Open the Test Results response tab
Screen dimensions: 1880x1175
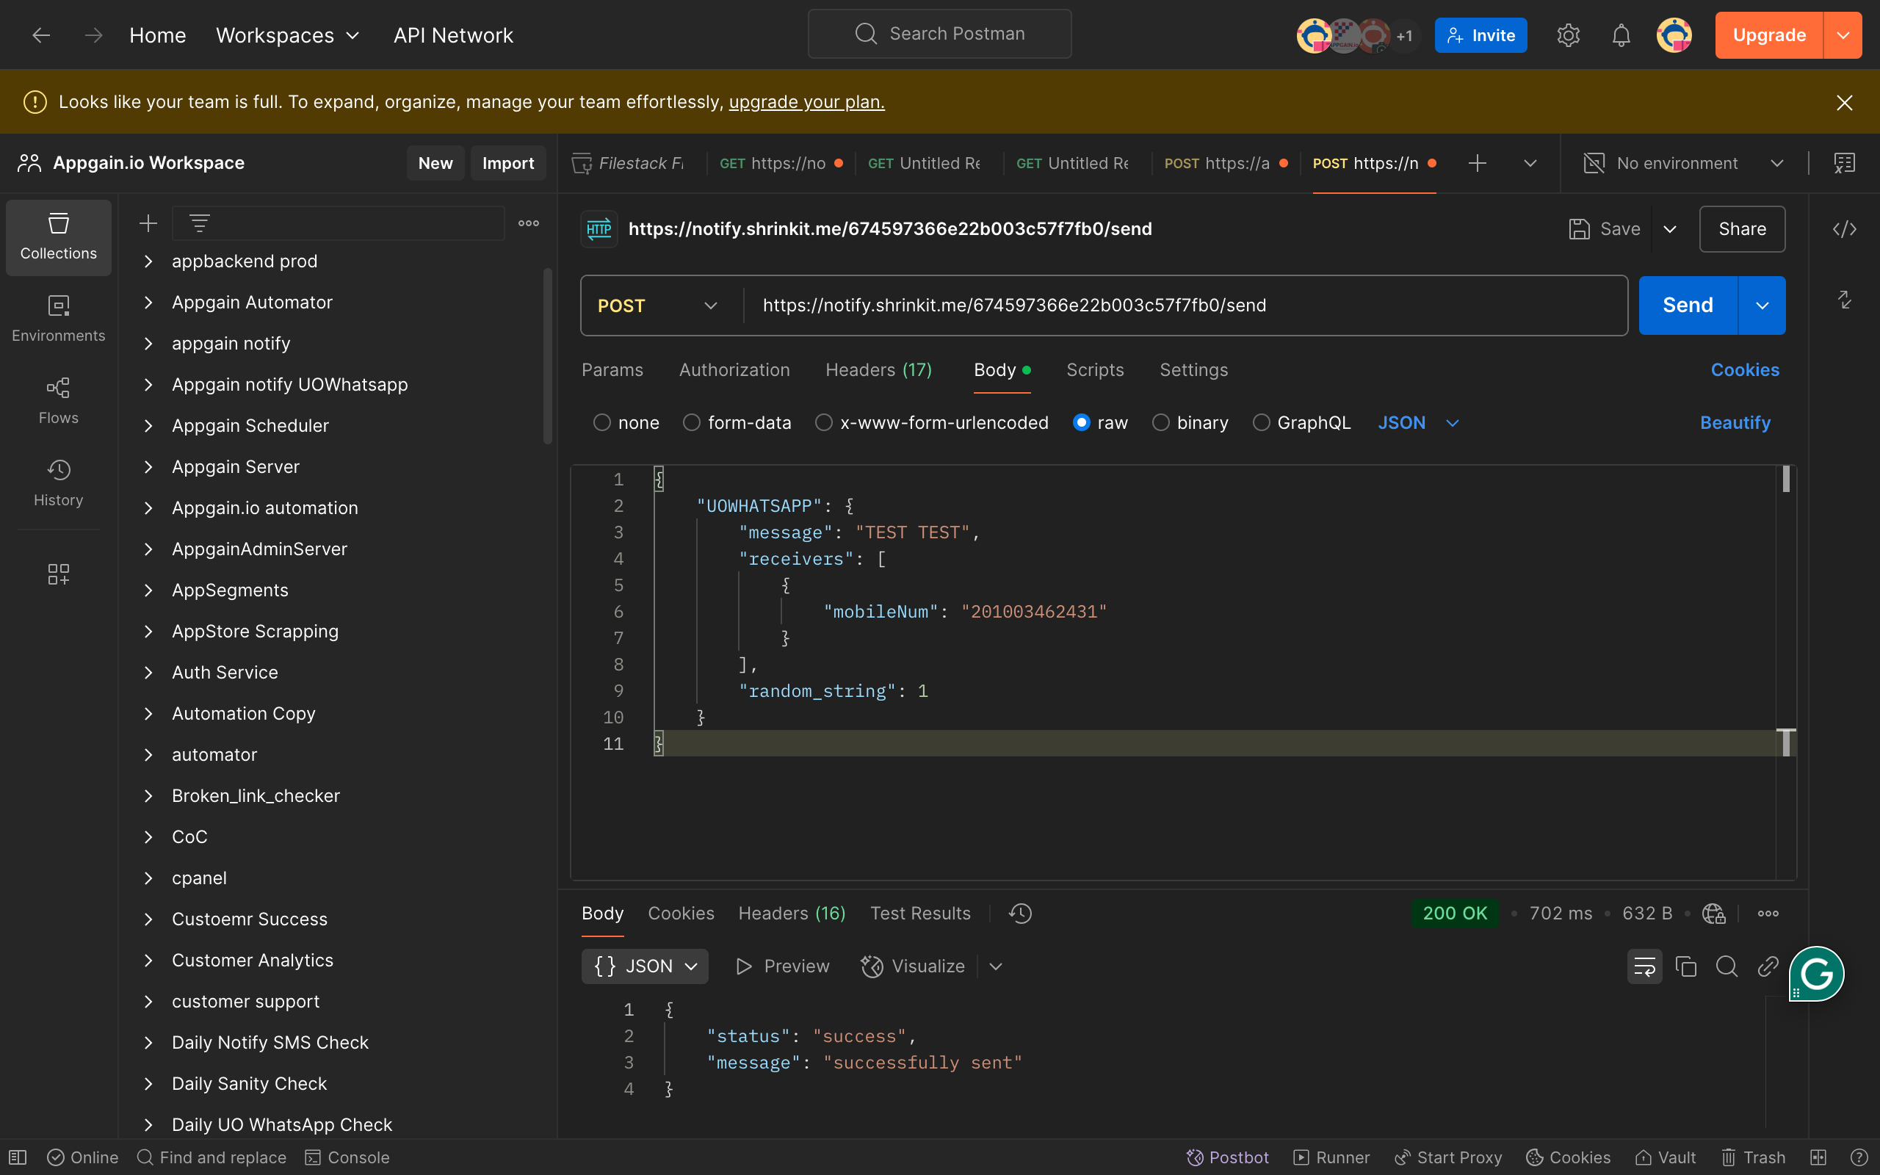(919, 913)
